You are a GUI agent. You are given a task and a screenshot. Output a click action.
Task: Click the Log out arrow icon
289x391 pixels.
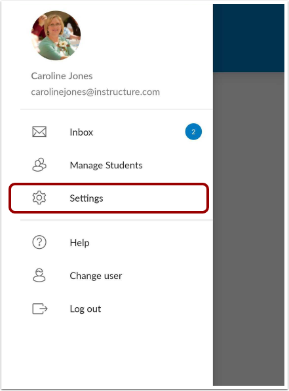pos(40,308)
